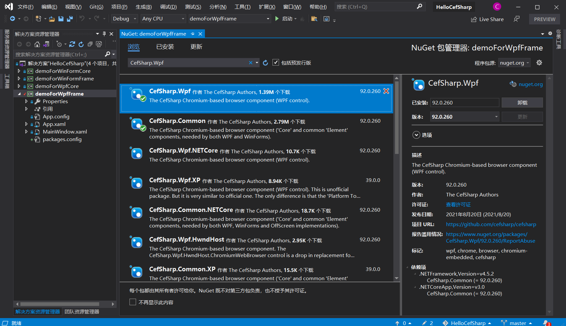This screenshot has width=566, height=326.
Task: Click Solution Explorer home icon
Action: point(37,44)
